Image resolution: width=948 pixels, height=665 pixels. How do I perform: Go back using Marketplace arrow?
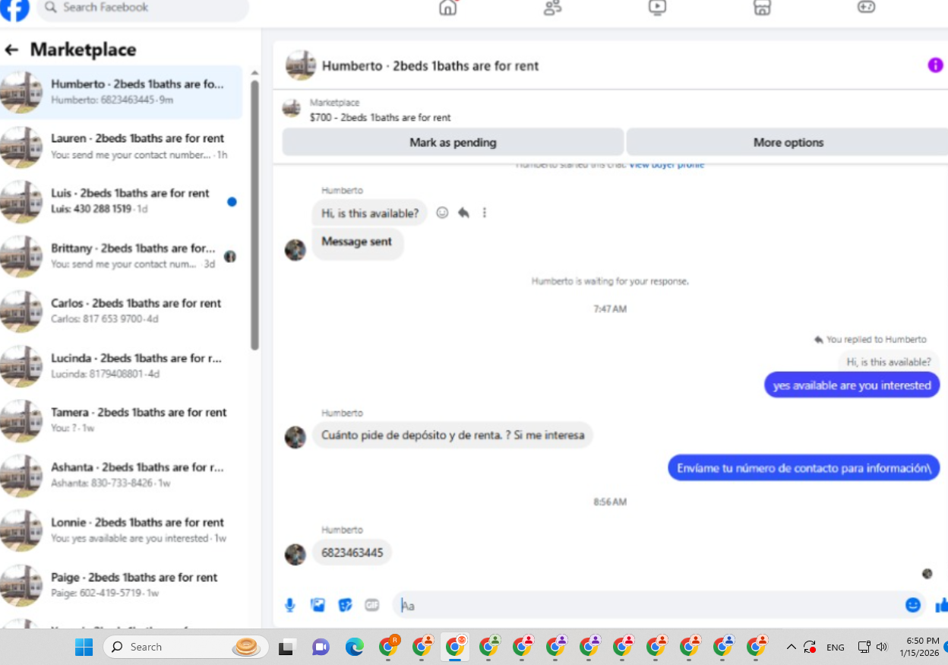pos(11,50)
